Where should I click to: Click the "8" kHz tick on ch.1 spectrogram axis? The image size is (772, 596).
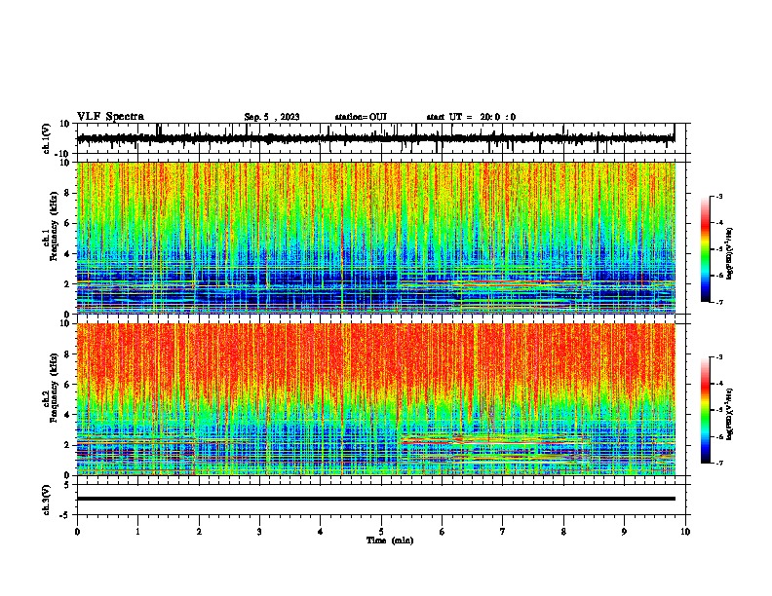tap(67, 193)
